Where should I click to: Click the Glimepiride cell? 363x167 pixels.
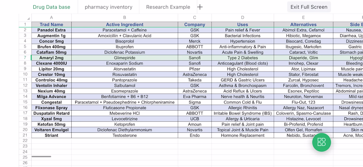(124, 58)
